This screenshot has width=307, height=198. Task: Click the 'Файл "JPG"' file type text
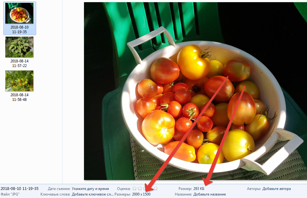[10, 194]
